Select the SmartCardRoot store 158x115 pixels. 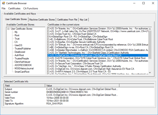[22, 72]
